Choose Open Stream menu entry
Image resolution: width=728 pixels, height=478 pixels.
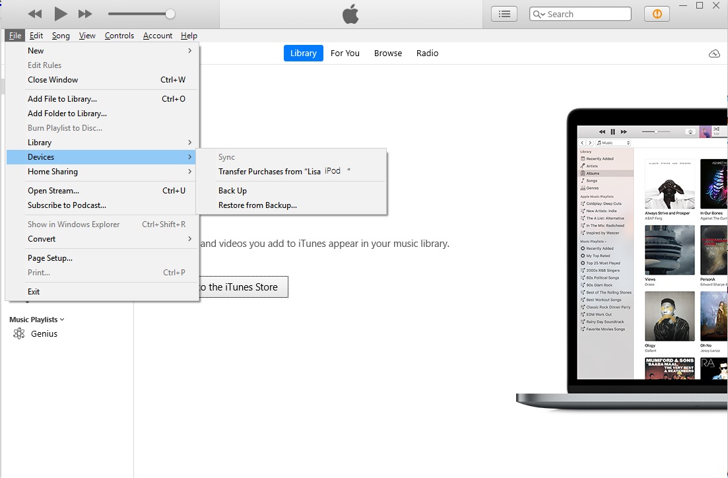click(102, 190)
